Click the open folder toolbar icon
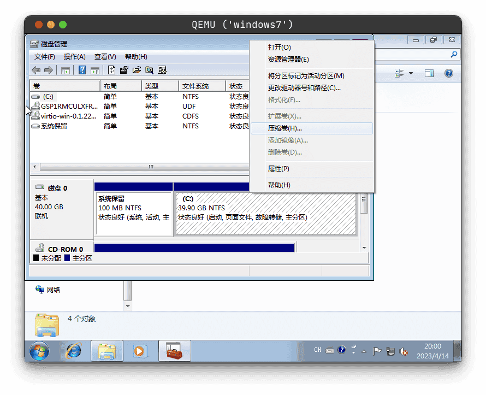This screenshot has width=486, height=395. (x=137, y=70)
